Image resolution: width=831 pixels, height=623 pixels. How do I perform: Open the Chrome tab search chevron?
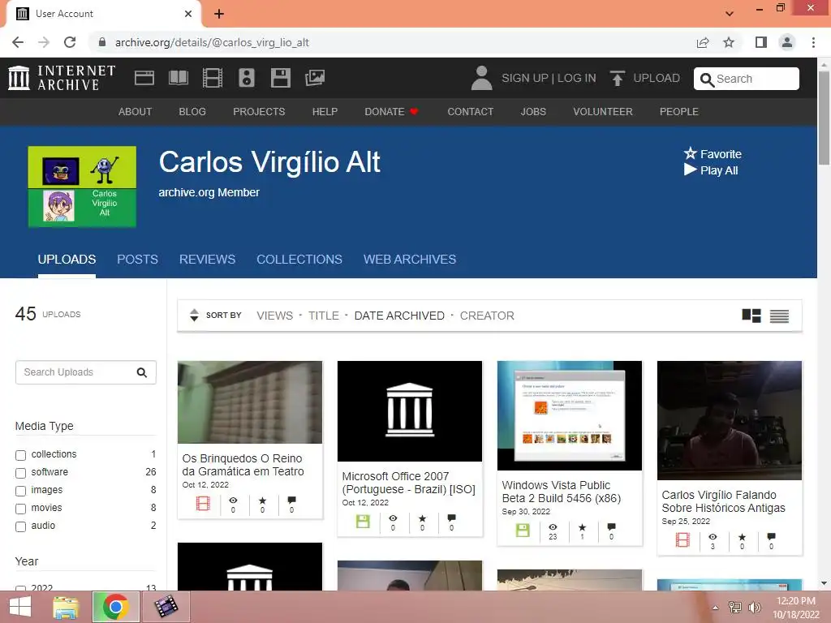730,13
